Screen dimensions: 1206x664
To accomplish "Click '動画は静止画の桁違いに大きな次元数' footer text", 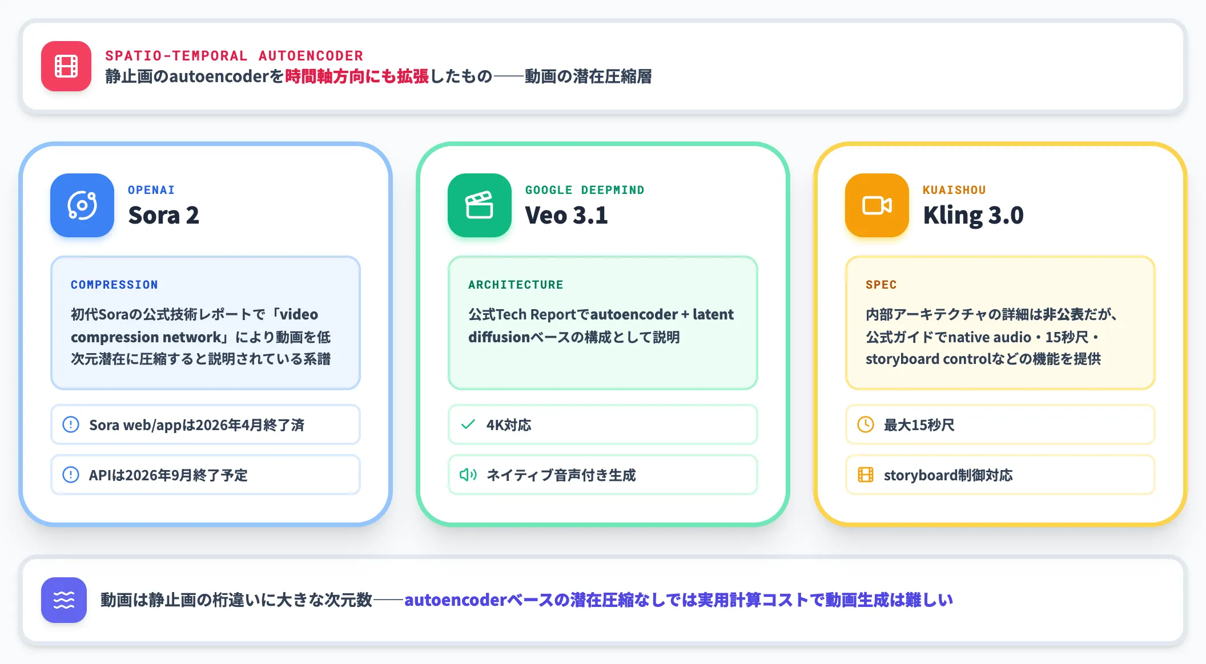I will pyautogui.click(x=236, y=600).
